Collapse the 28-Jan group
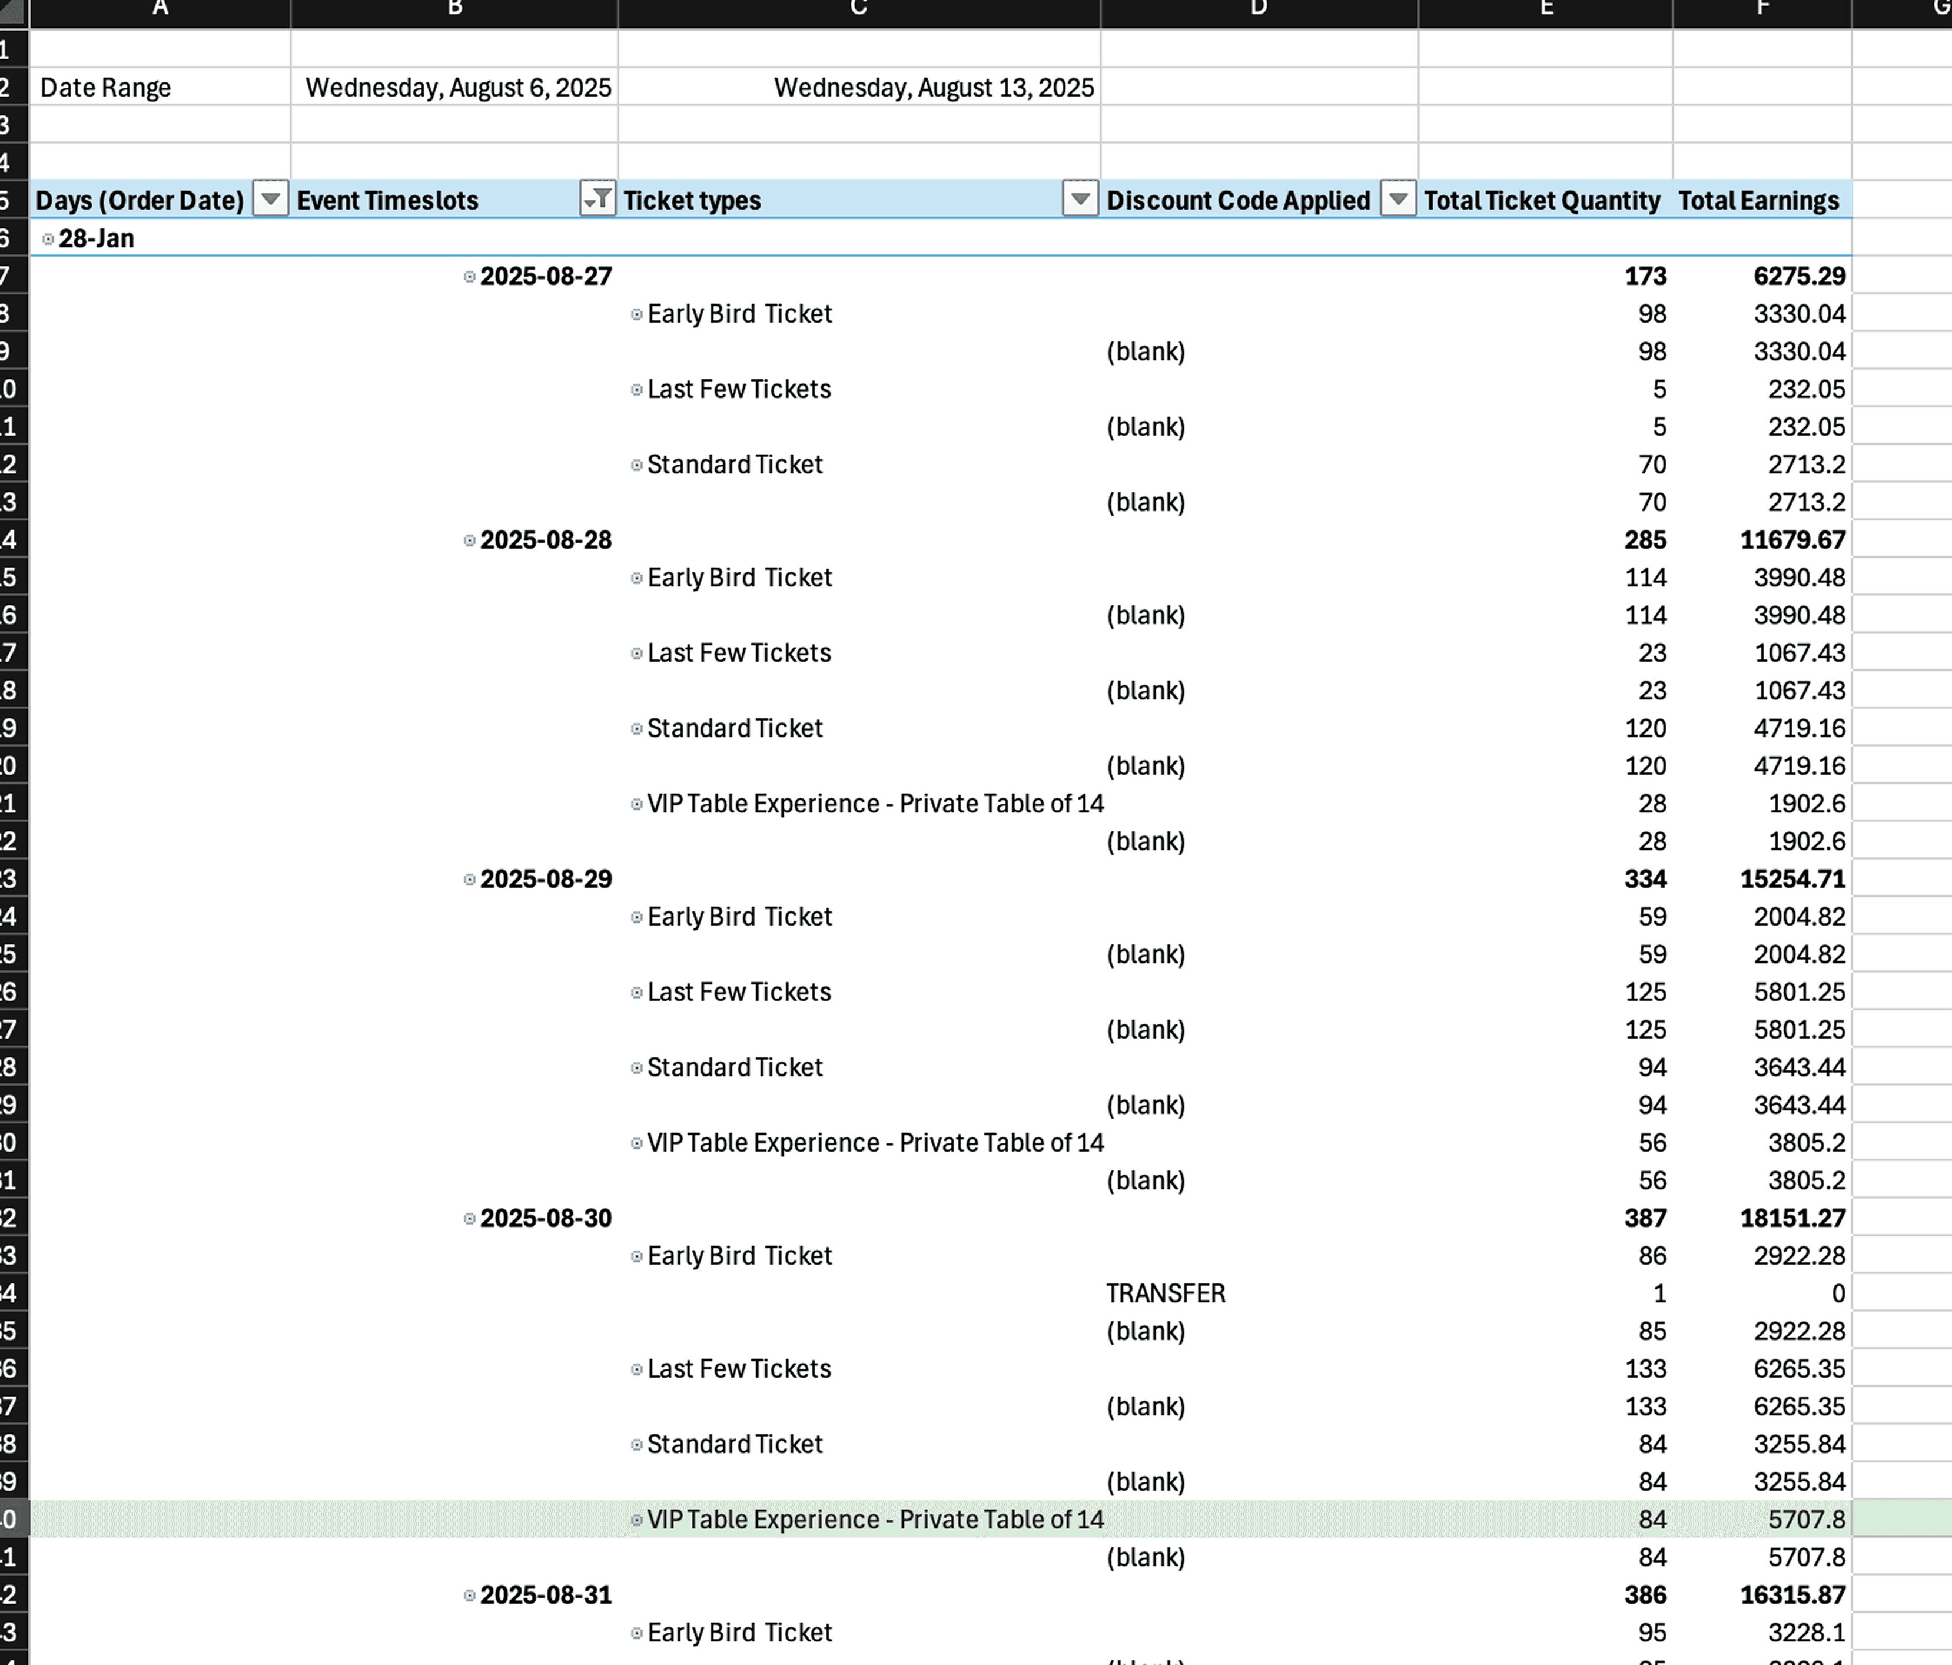The width and height of the screenshot is (1952, 1665). [x=48, y=240]
